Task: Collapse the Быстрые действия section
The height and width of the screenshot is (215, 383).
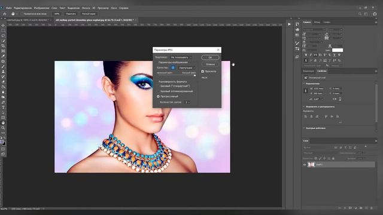Action: tap(304, 128)
